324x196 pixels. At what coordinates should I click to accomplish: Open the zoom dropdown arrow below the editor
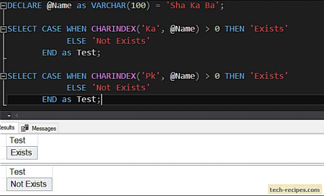pos(9,116)
